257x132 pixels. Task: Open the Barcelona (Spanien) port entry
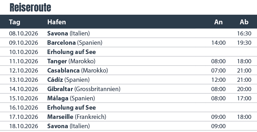[x=75, y=43]
